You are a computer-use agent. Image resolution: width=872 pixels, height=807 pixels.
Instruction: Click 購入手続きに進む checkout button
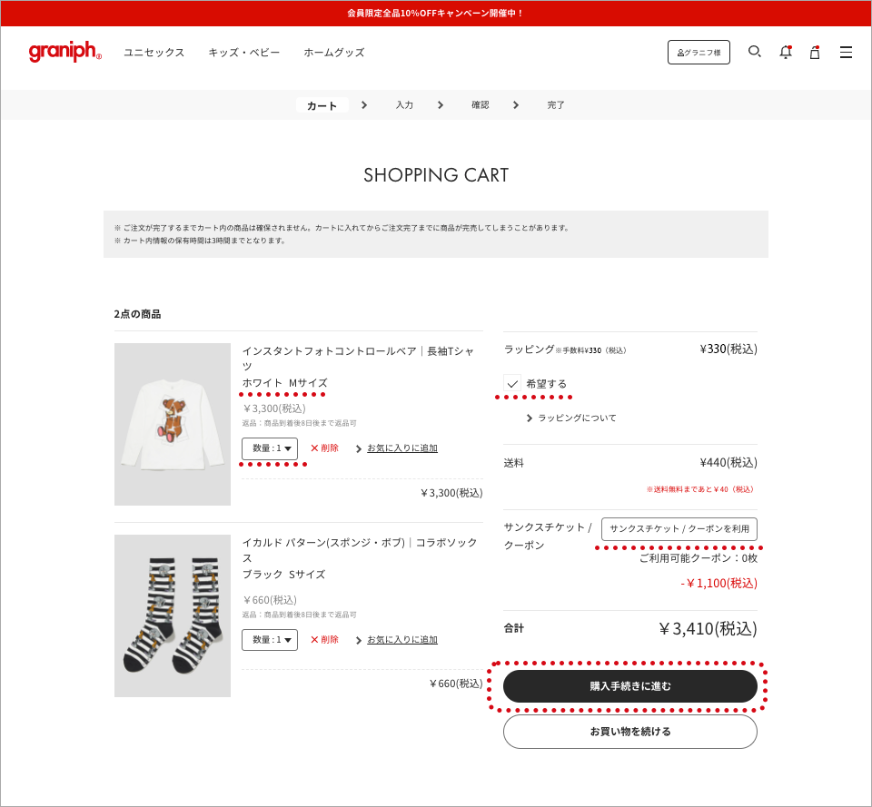tap(630, 686)
